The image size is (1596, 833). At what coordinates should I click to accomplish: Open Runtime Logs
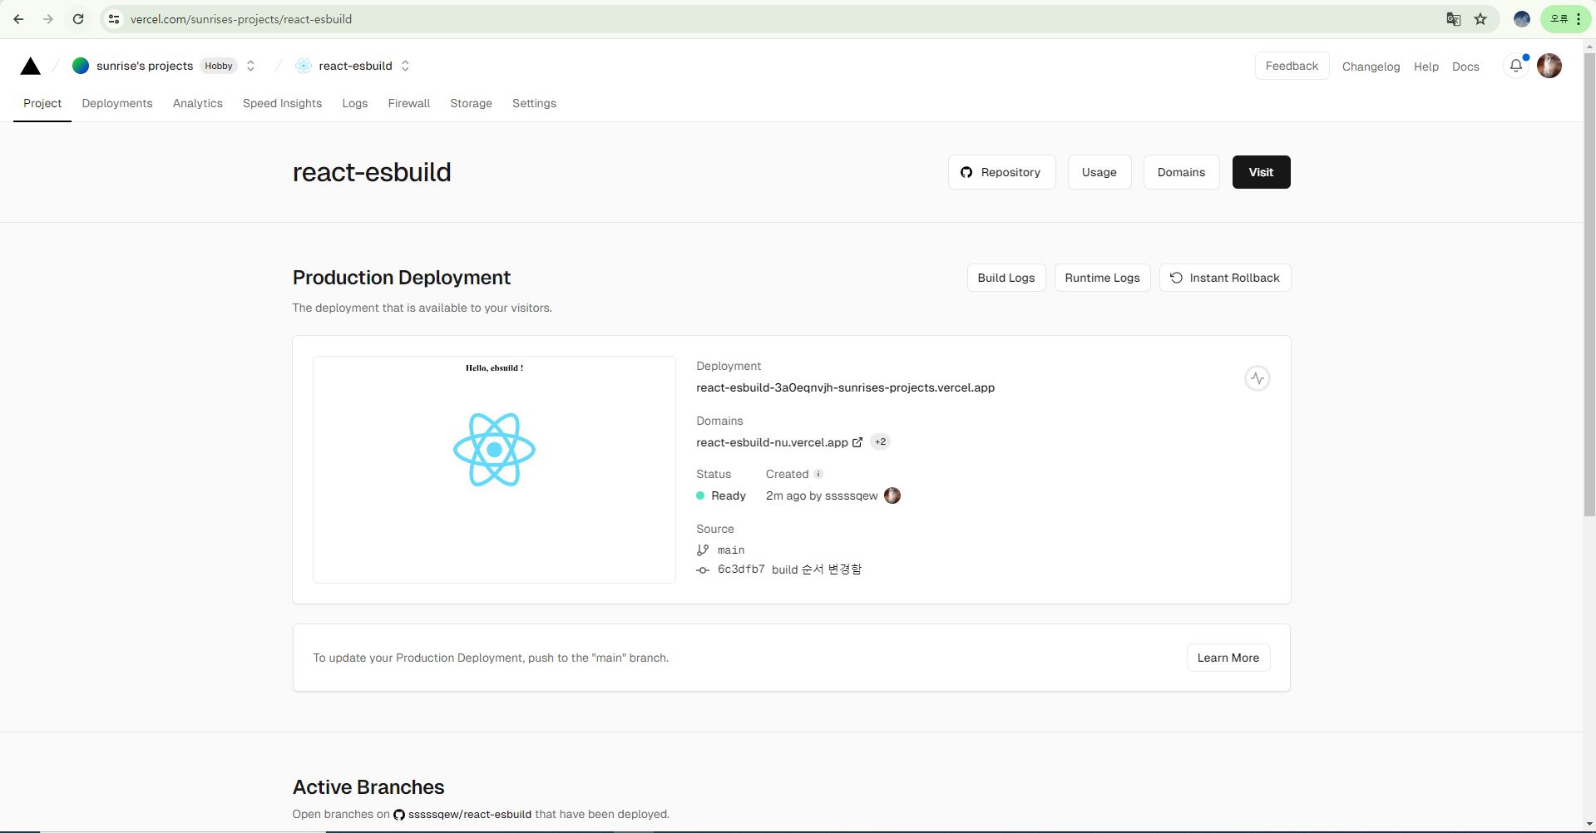(x=1102, y=278)
